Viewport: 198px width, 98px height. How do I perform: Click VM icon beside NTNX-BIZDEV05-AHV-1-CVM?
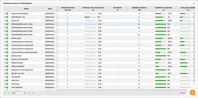coord(6,24)
